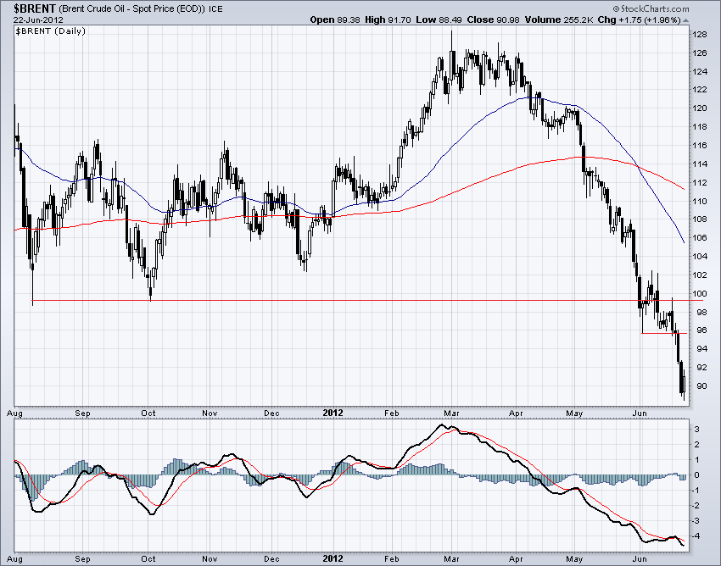Click the 98 price axis label

pos(701,312)
